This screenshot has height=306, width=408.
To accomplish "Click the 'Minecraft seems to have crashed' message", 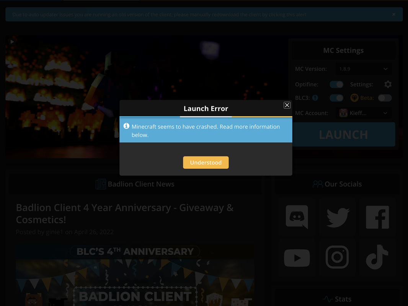I will pyautogui.click(x=206, y=131).
